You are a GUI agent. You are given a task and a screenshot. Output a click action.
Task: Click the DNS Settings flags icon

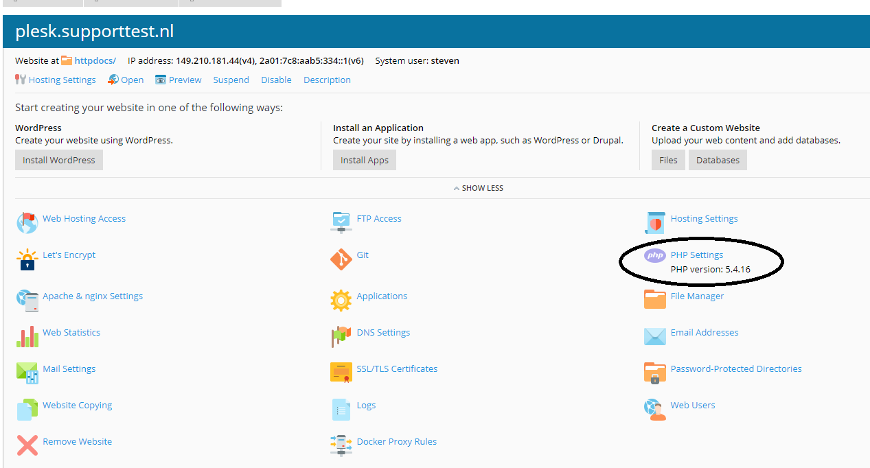[x=341, y=336]
